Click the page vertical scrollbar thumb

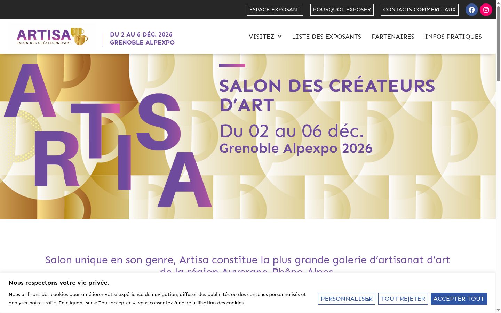(498, 43)
